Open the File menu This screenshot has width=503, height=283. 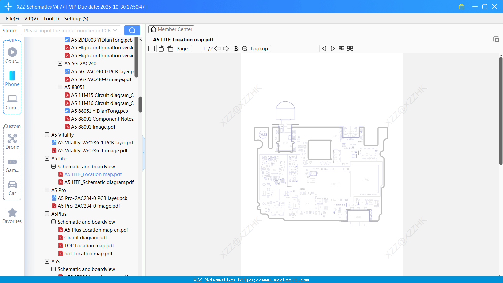point(13,19)
